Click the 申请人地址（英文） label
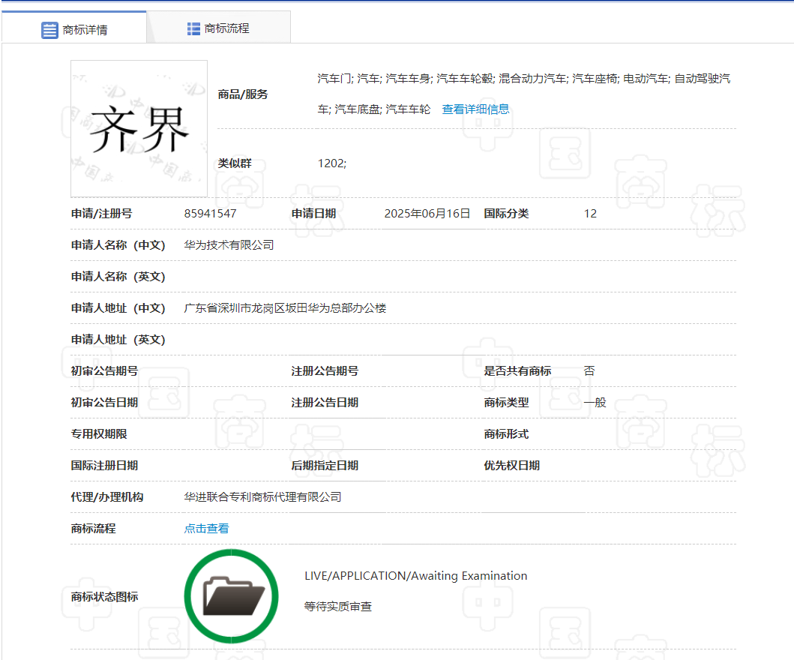The width and height of the screenshot is (794, 660). tap(118, 339)
